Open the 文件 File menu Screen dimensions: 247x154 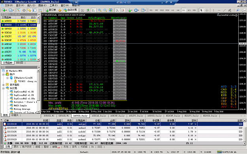(x=9, y=6)
